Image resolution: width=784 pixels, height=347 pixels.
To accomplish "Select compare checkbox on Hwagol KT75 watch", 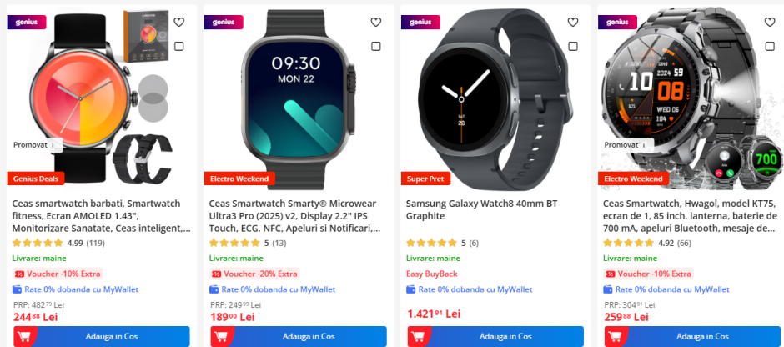I will pos(770,47).
